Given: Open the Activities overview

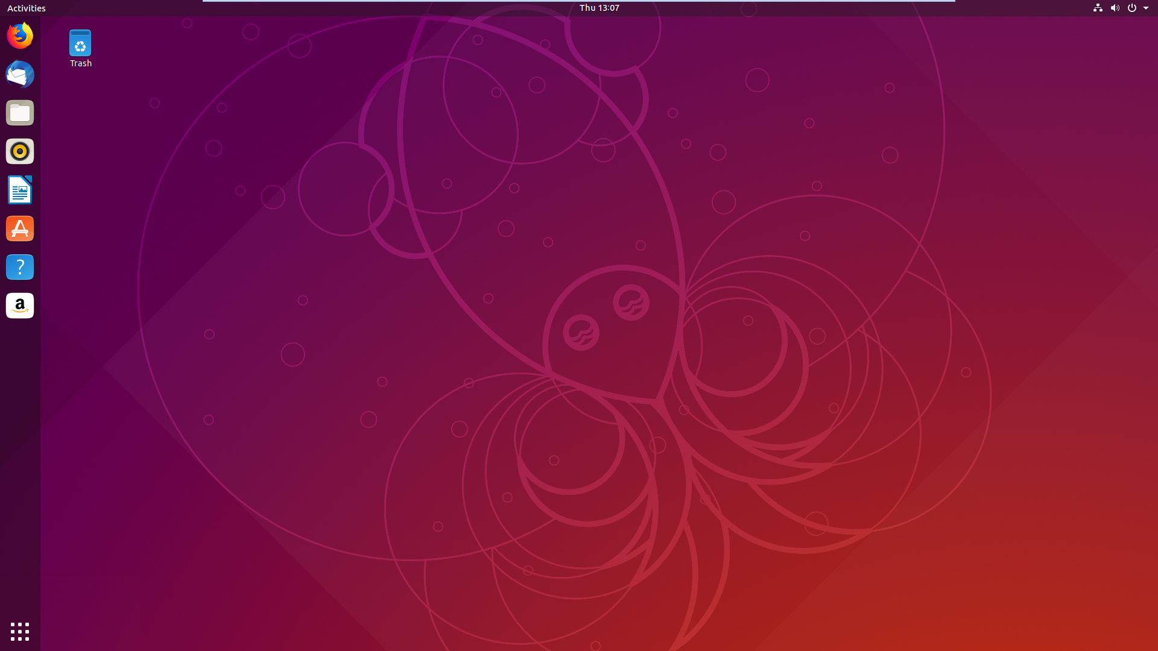Looking at the screenshot, I should (26, 8).
